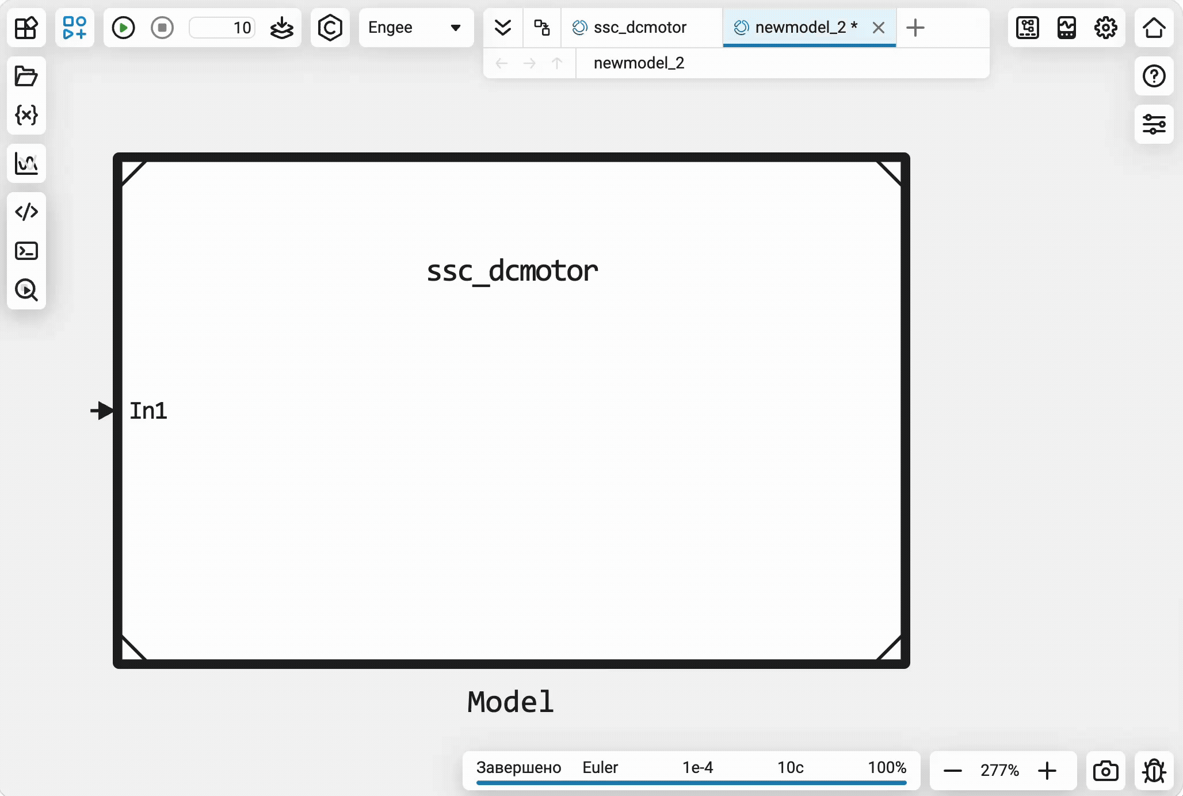Viewport: 1183px width, 796px height.
Task: Click the add blocks apps icon
Action: point(75,28)
